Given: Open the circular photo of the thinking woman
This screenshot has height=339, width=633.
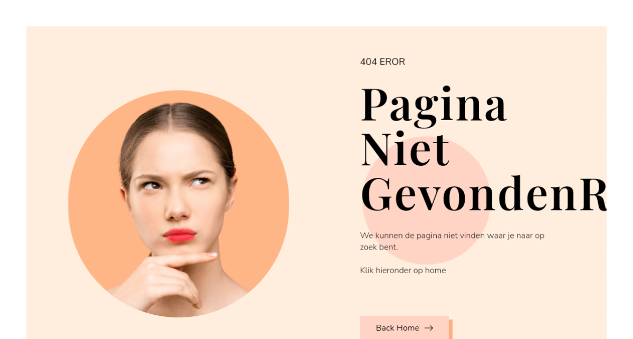Looking at the screenshot, I should pyautogui.click(x=178, y=204).
